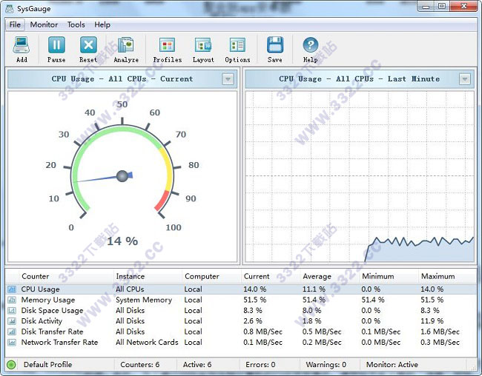
Task: Open the Help menu in menu bar
Action: [x=102, y=24]
